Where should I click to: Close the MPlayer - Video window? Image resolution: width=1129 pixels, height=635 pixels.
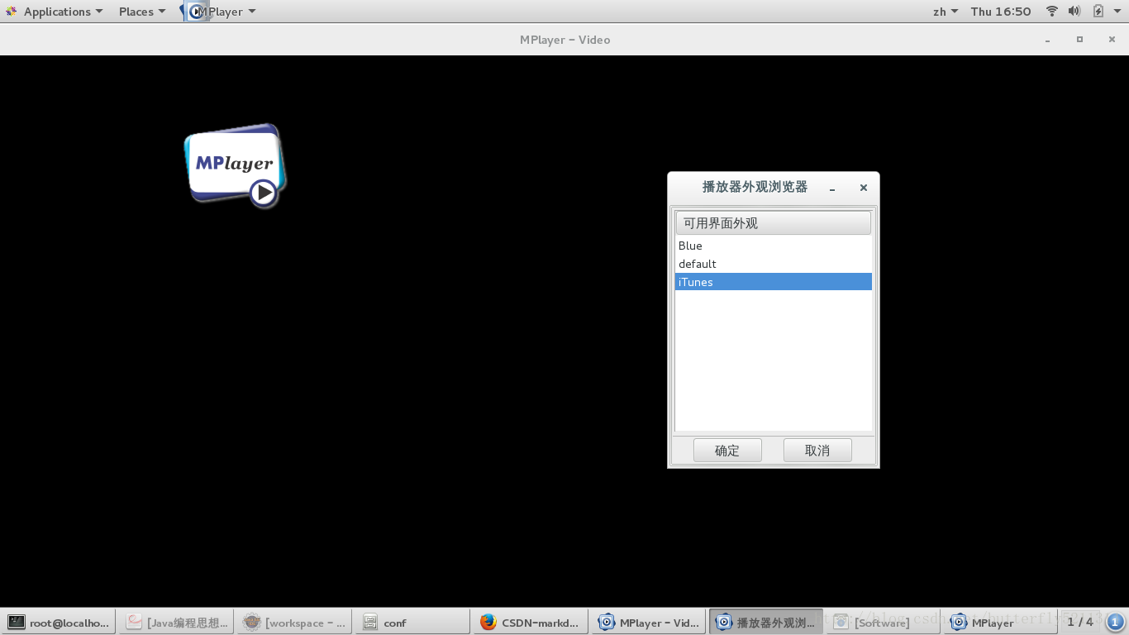point(1112,40)
